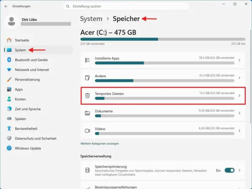Click the Speicherverwaltung section heading

click(96, 156)
